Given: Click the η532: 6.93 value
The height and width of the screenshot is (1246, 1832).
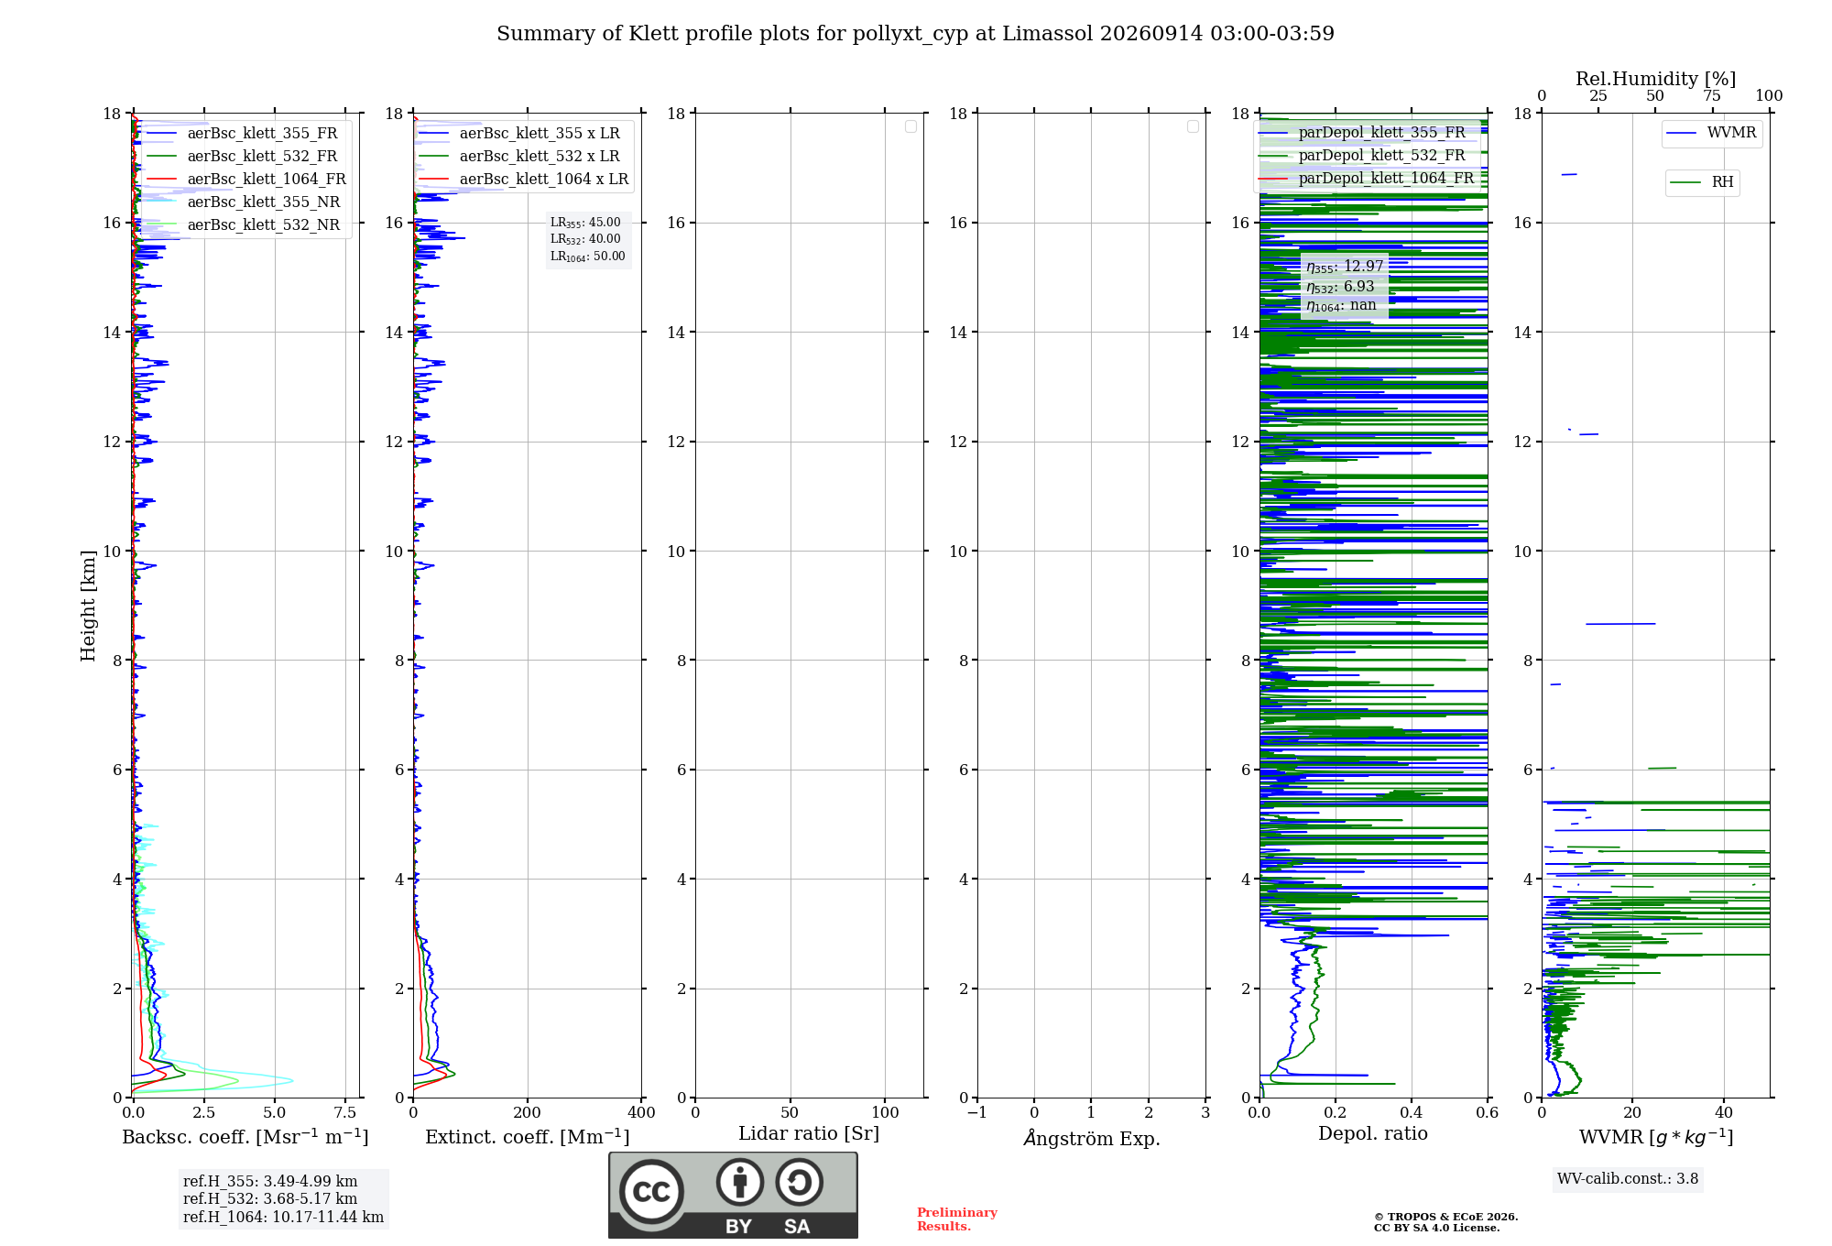Looking at the screenshot, I should coord(1340,287).
